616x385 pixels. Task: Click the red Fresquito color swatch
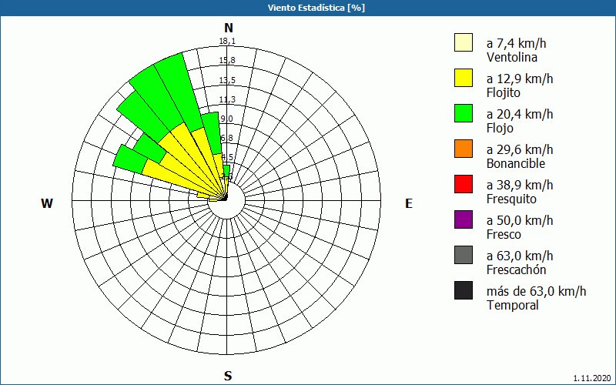click(x=464, y=184)
